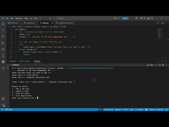Switch to the weather.py tab
Viewport: 169px width, 127px height.
(x=31, y=23)
